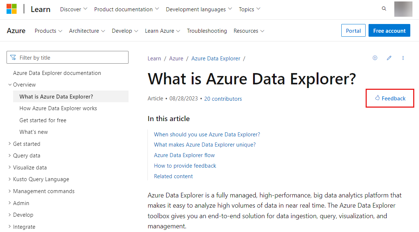Select Troubleshooting in the Azure menu bar
Screen dimensions: 419x232
click(207, 31)
